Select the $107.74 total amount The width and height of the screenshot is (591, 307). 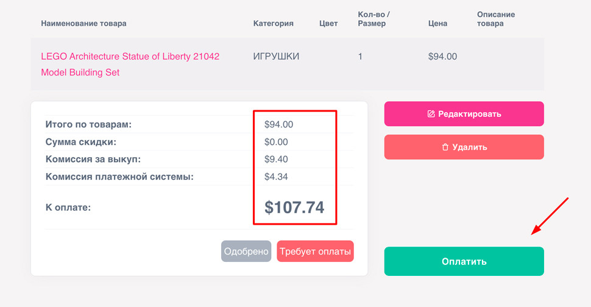294,207
